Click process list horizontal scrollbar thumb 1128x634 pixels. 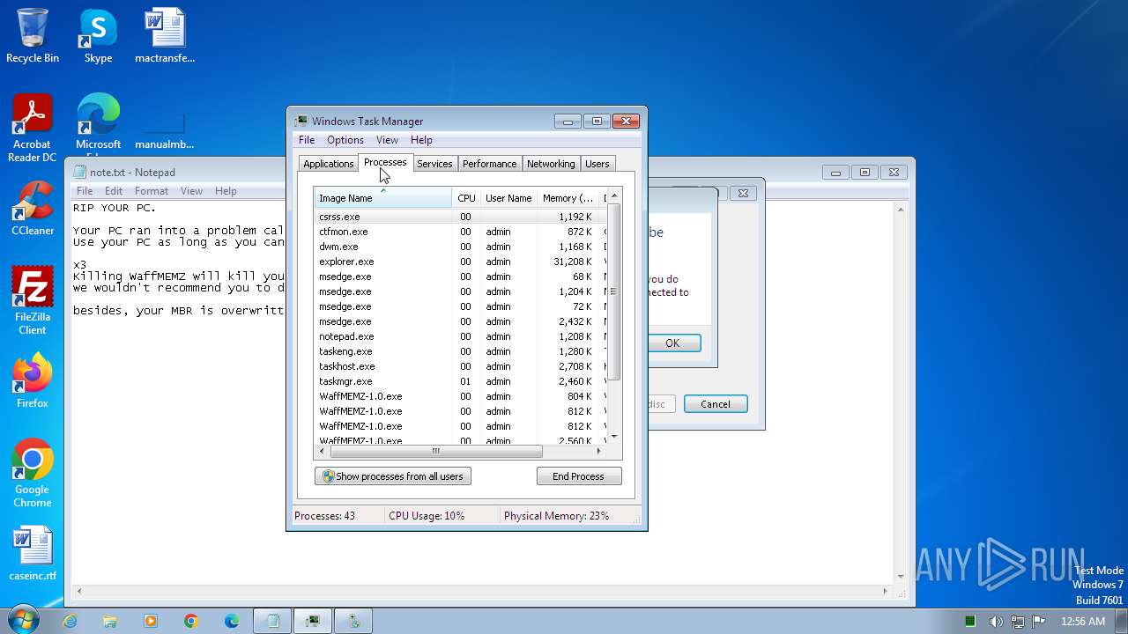click(435, 451)
